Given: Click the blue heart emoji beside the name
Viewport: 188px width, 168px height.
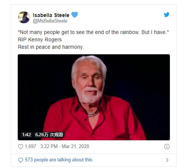Looking at the screenshot, I should point(75,14).
